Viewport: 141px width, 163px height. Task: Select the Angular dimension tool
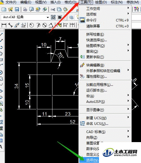coord(51,25)
